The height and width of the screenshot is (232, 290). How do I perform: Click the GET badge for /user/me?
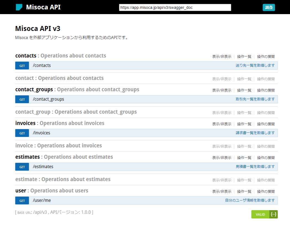click(x=22, y=200)
